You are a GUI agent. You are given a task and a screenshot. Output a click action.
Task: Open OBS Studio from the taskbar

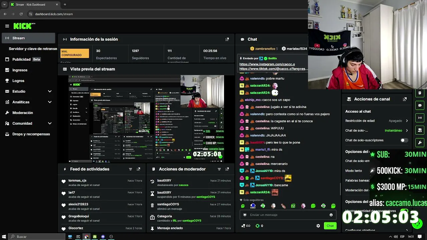coord(111,237)
